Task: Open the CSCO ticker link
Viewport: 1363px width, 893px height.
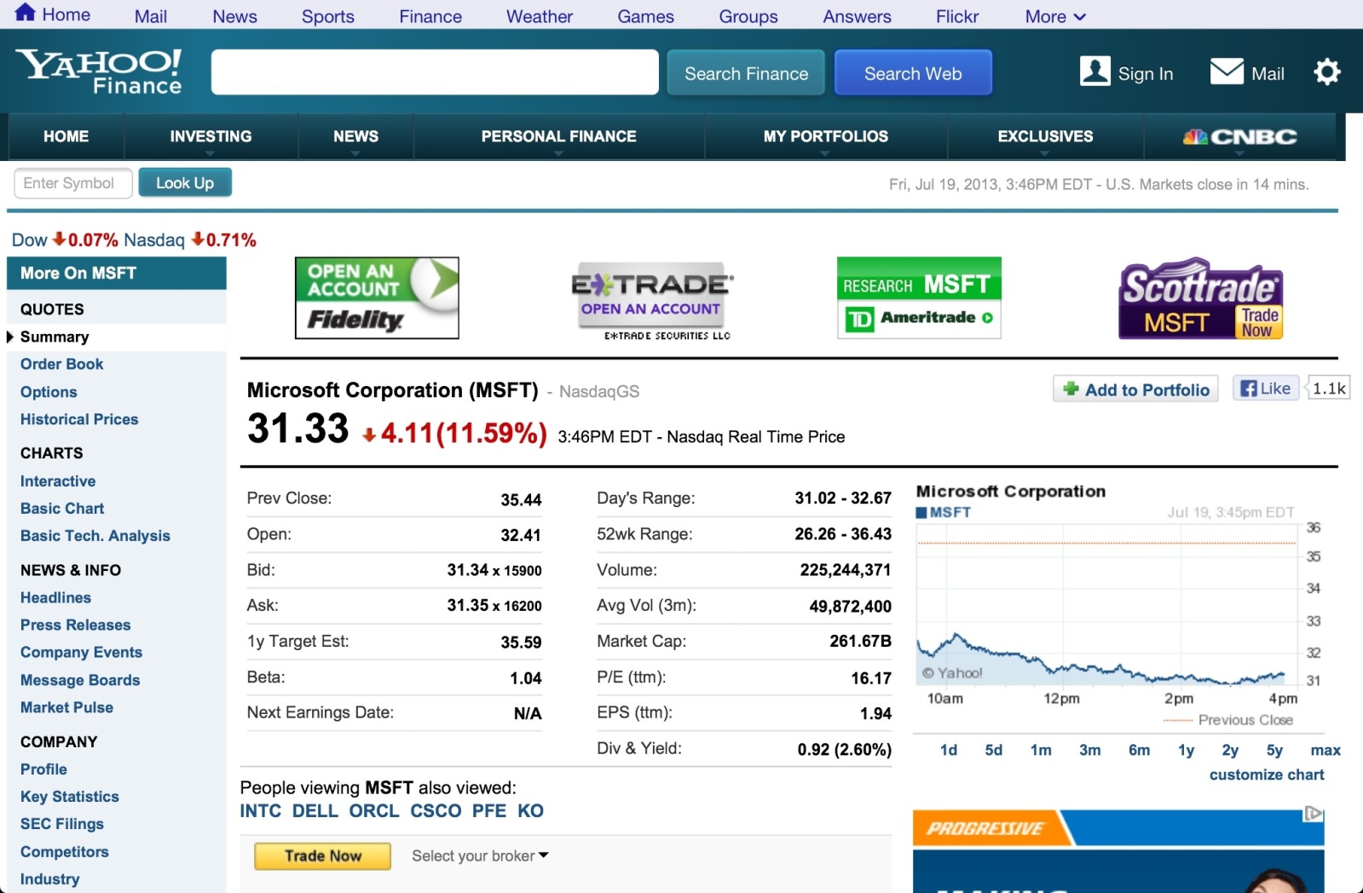Action: (436, 811)
